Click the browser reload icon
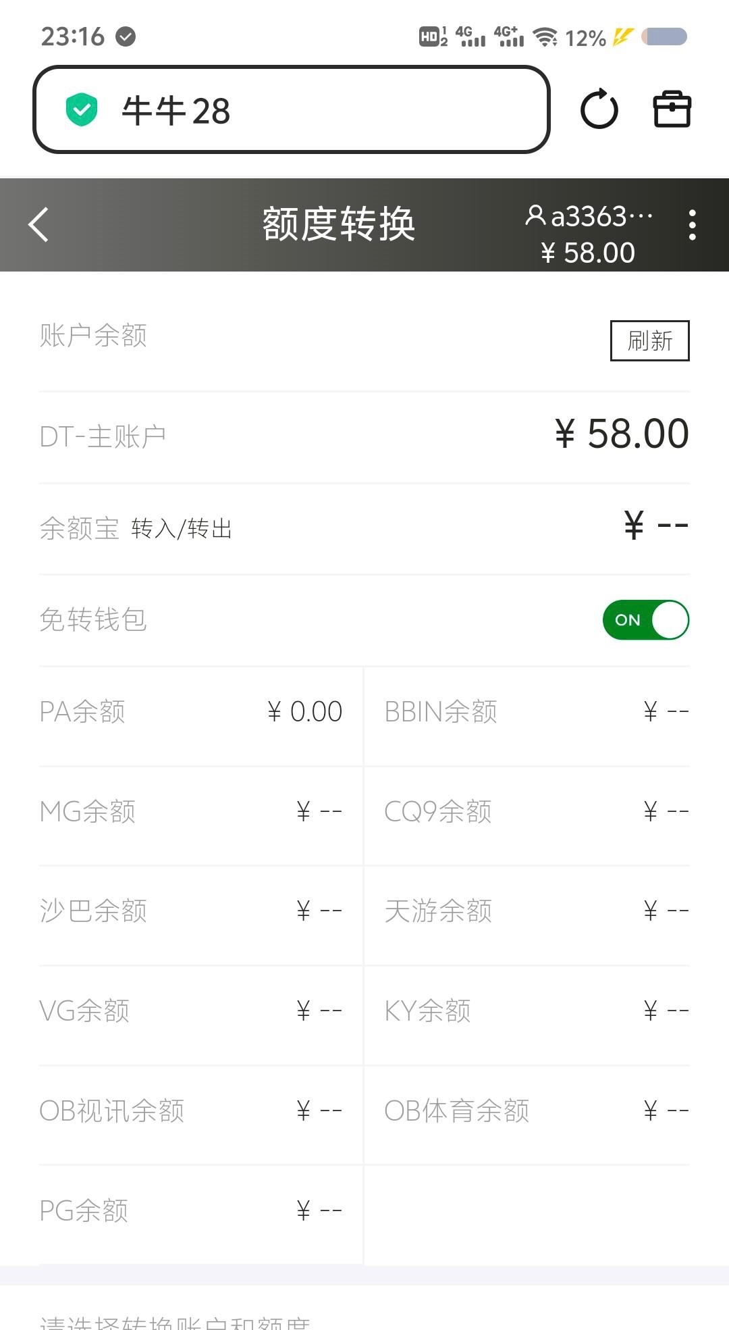The width and height of the screenshot is (729, 1330). [x=599, y=109]
